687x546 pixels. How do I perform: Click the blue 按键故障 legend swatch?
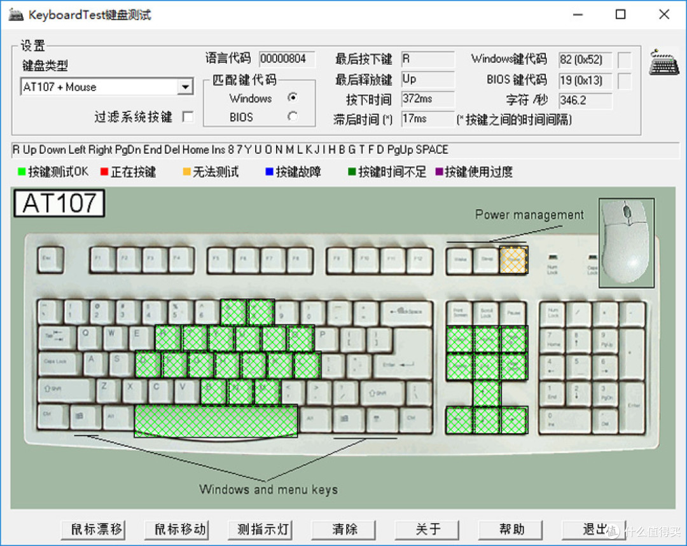click(x=270, y=172)
